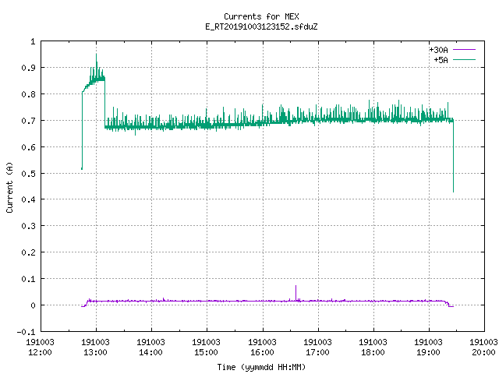This screenshot has width=499, height=374.
Task: Click the y-axis tick value 0.3
Action: [28, 226]
